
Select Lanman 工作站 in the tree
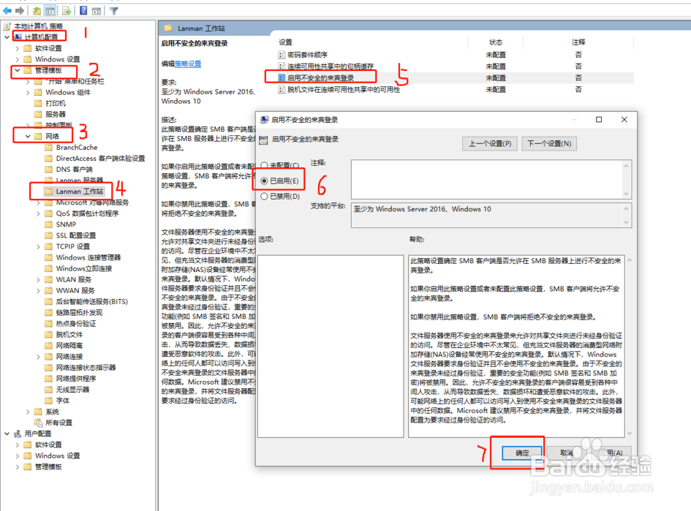coord(78,191)
